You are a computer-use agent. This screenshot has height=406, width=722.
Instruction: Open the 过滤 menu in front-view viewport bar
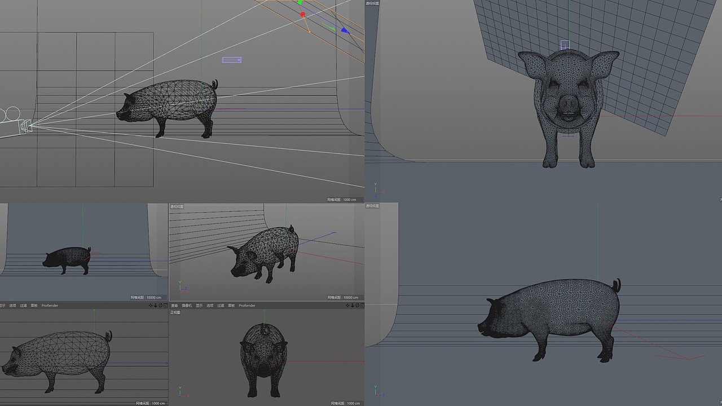point(221,306)
